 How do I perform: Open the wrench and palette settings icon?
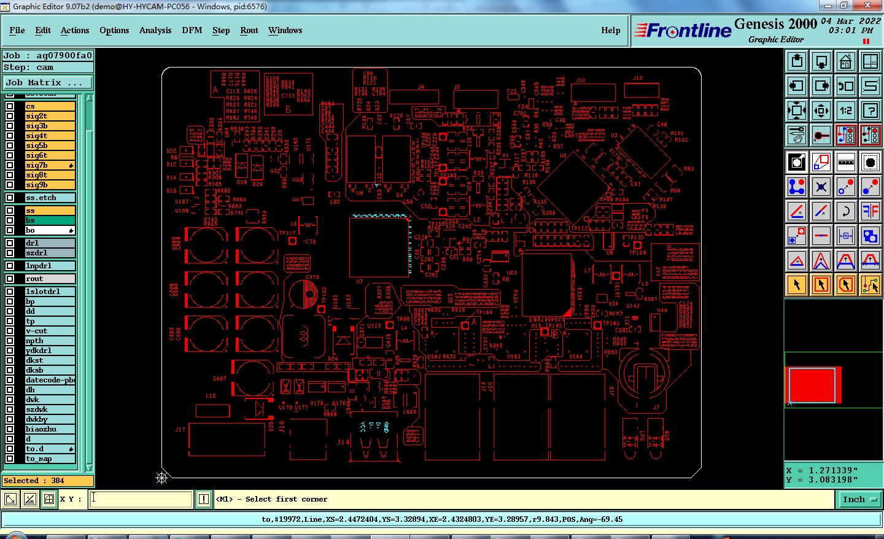tap(797, 135)
